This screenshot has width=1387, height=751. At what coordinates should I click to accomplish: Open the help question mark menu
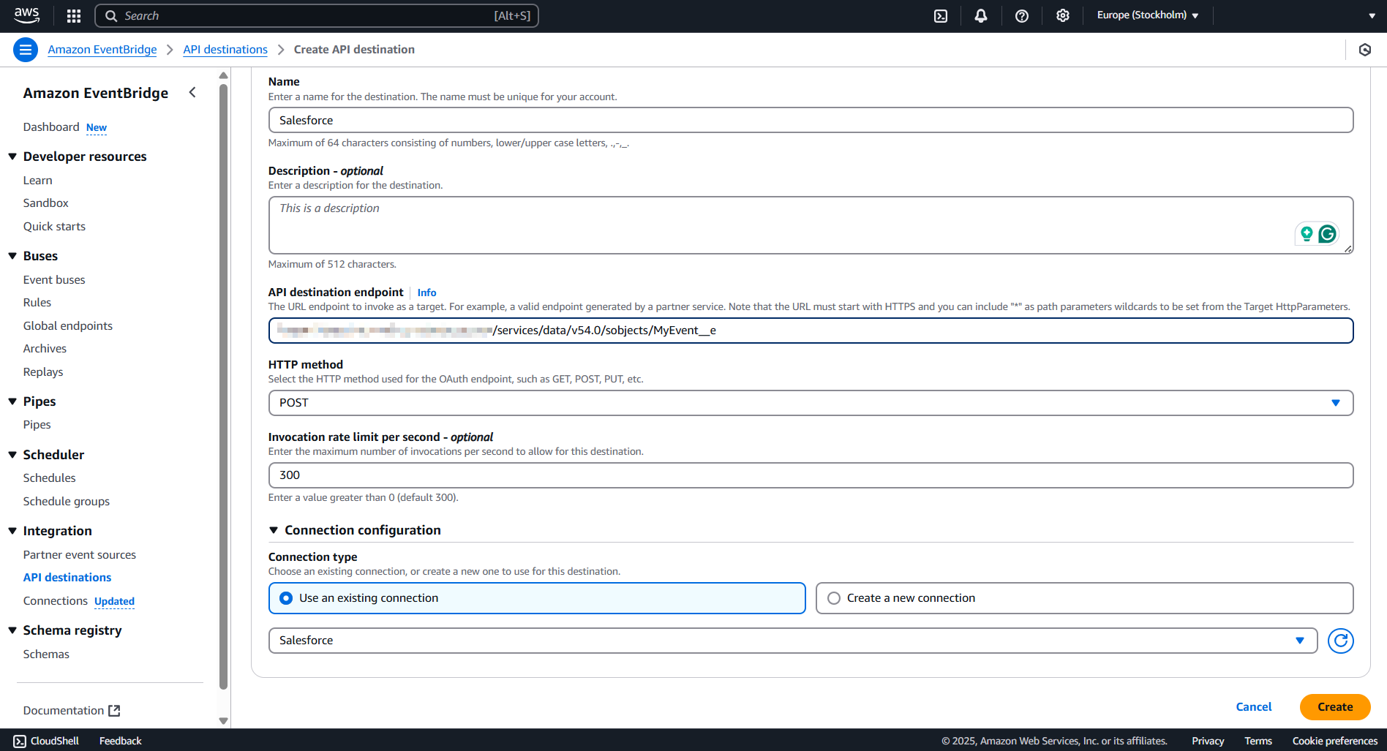coord(1022,16)
